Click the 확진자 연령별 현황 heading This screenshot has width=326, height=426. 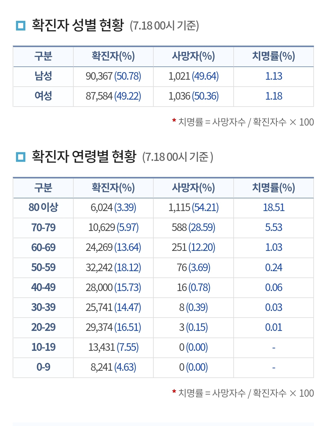pyautogui.click(x=84, y=156)
